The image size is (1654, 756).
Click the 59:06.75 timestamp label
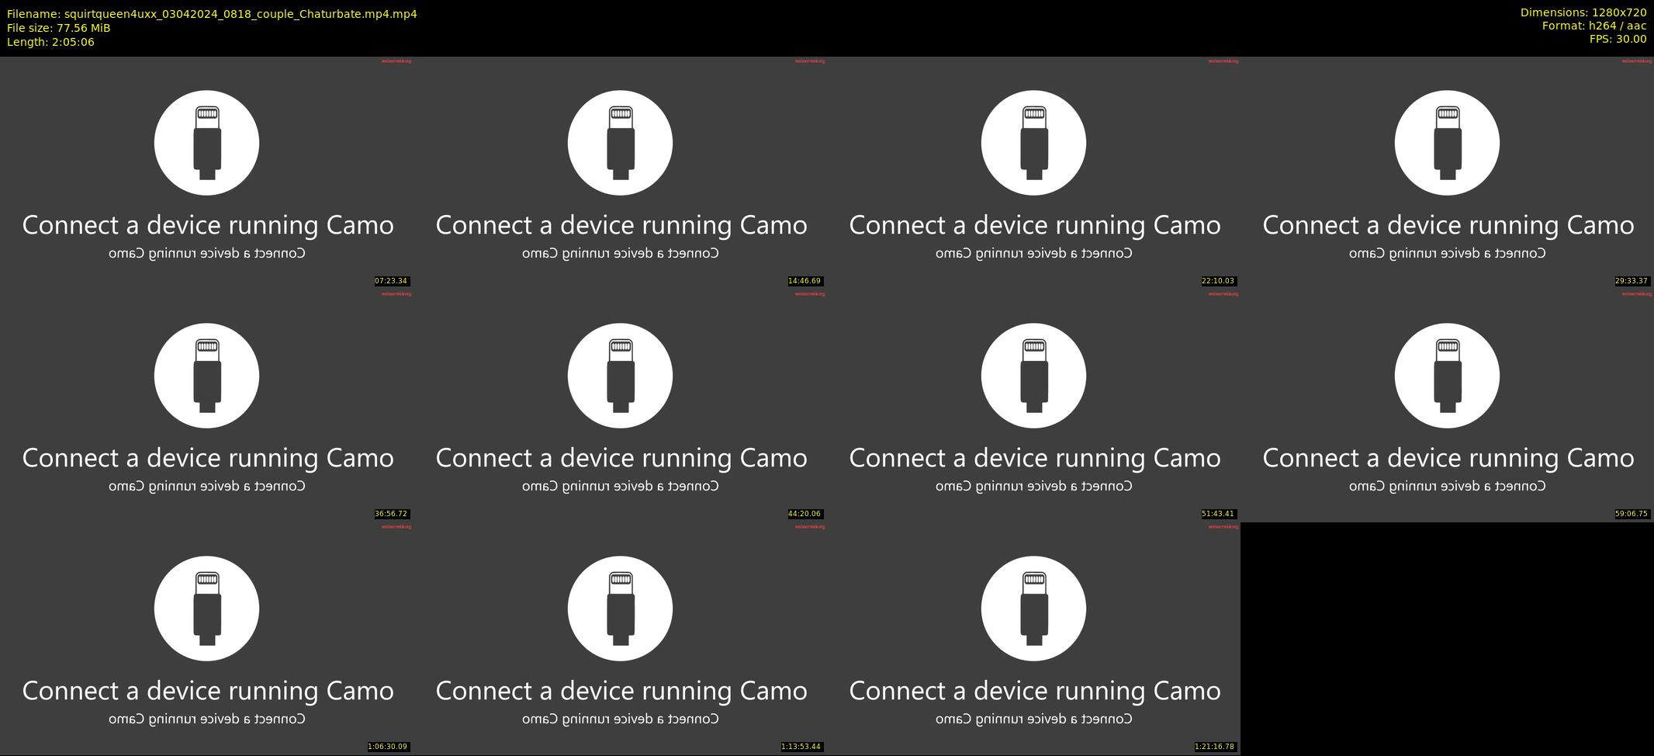1632,514
